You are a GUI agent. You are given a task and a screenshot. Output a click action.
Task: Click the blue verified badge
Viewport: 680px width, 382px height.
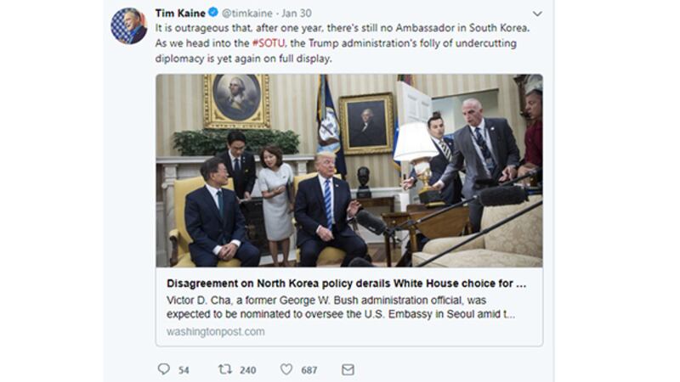213,12
